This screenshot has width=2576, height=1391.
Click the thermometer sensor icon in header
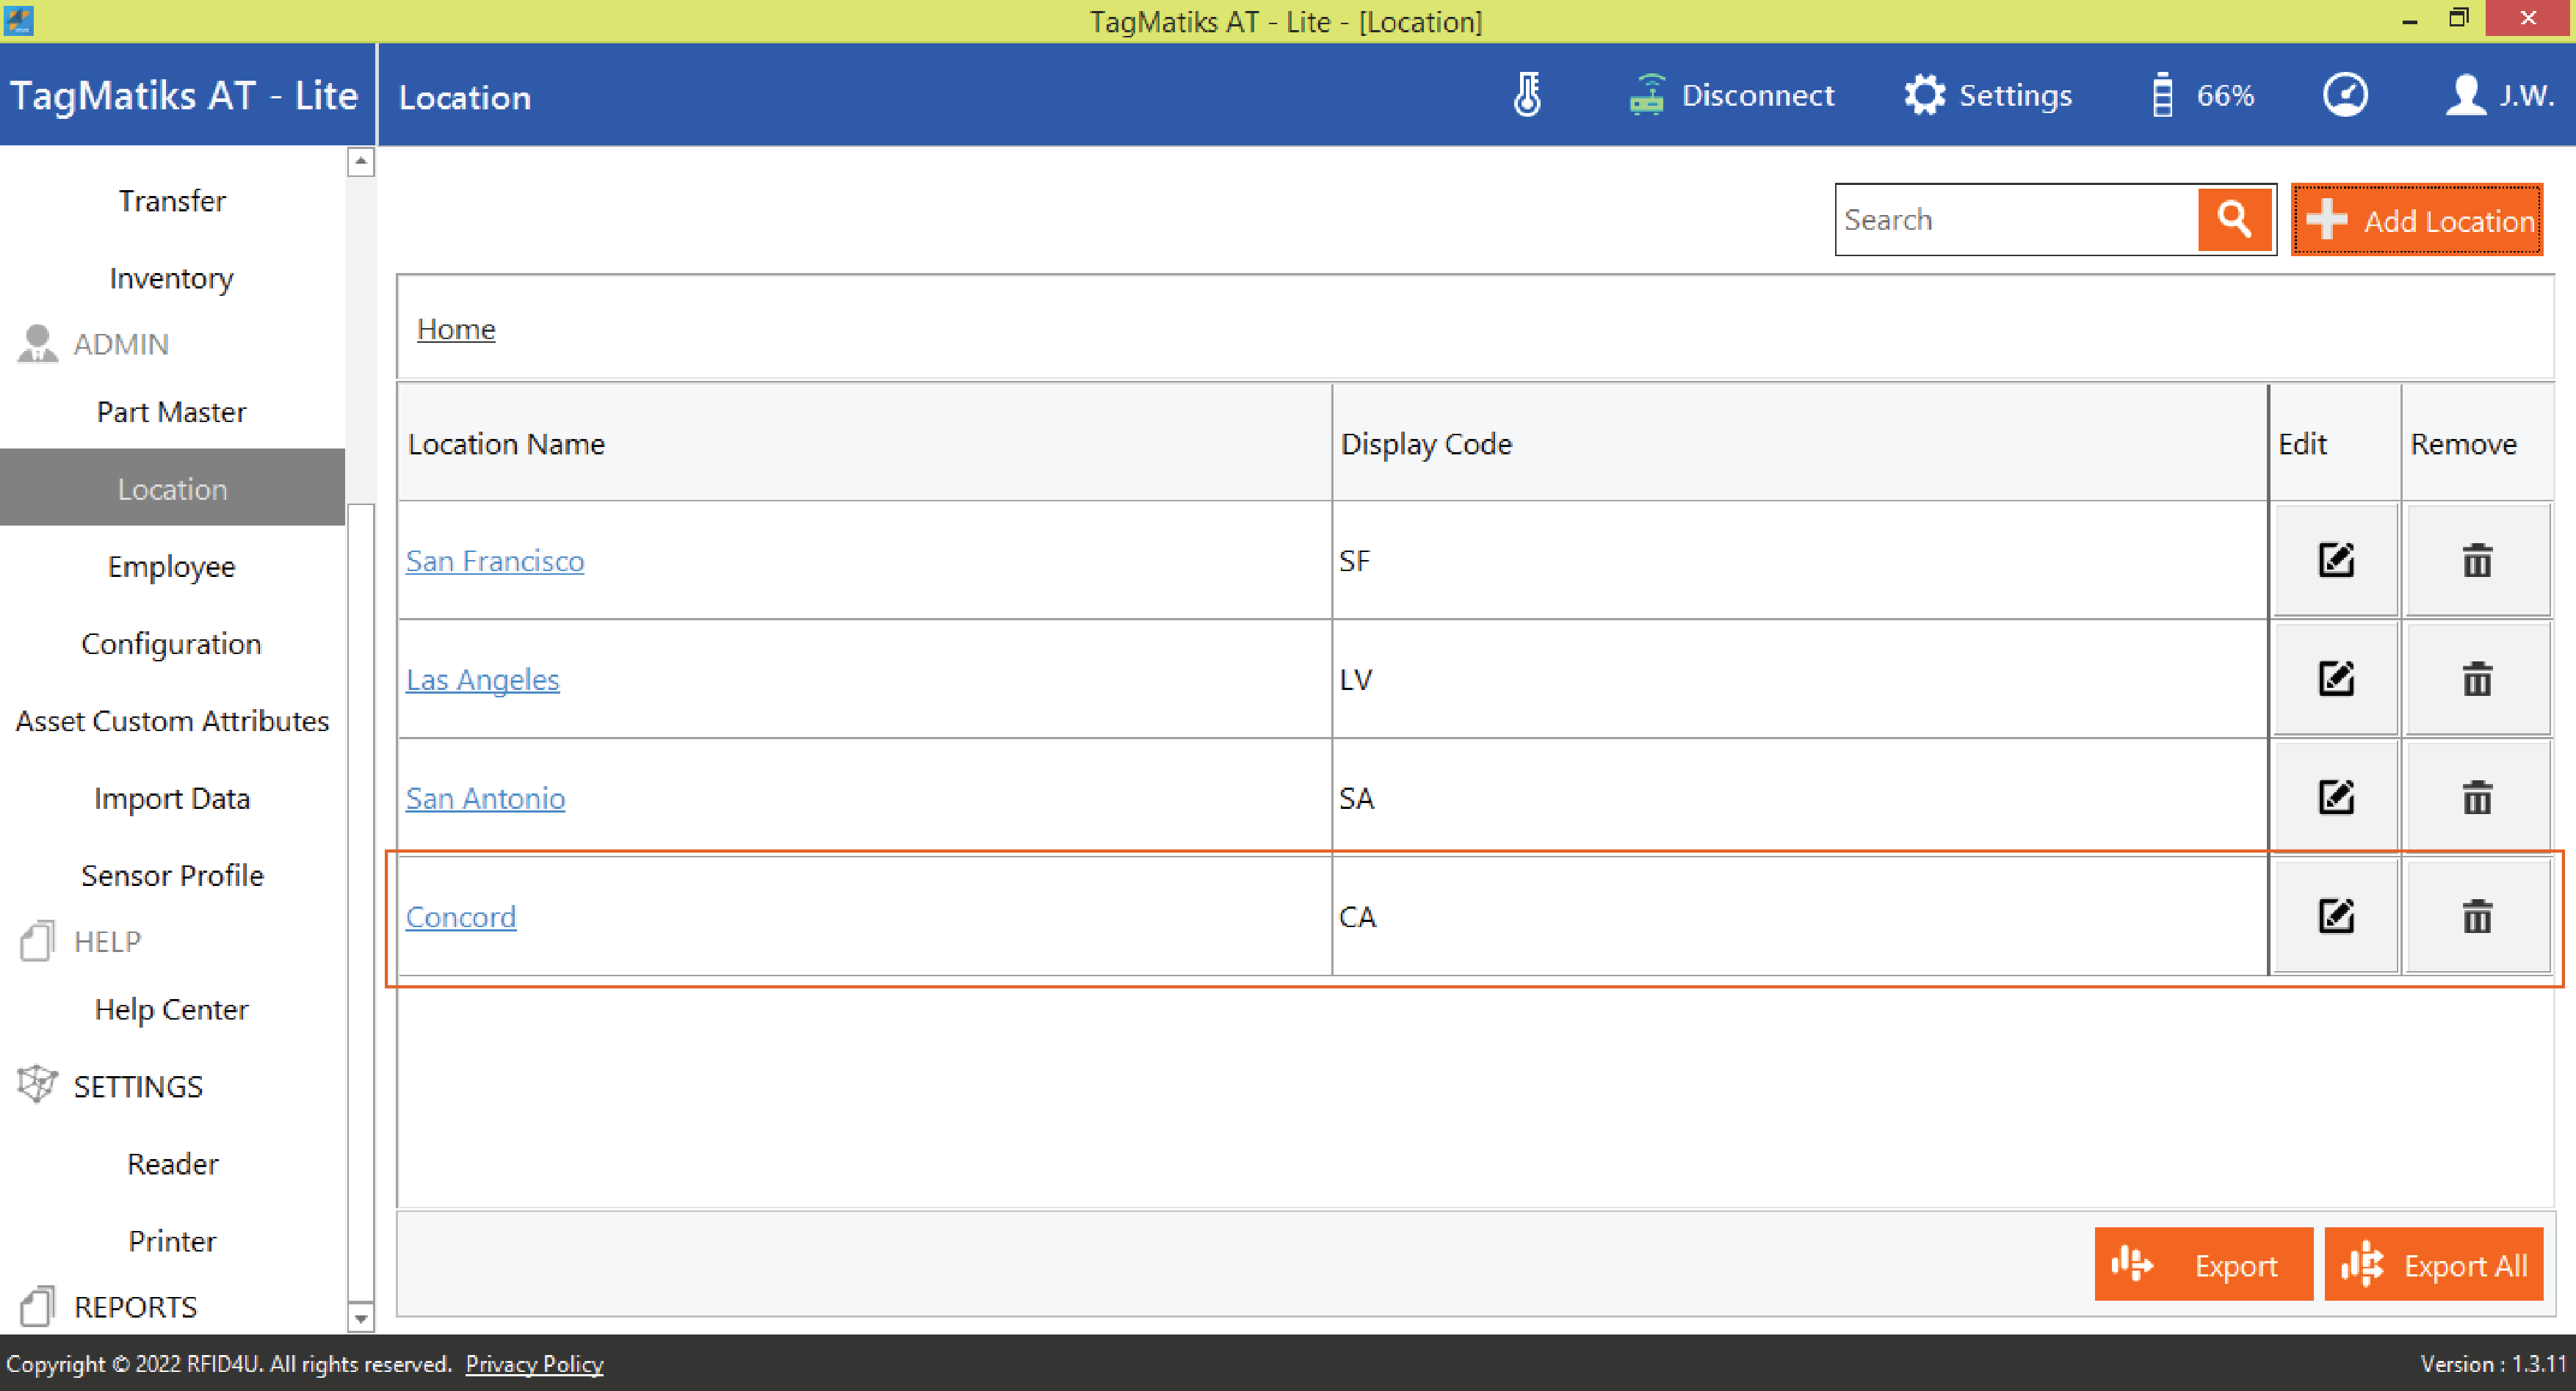click(1527, 95)
